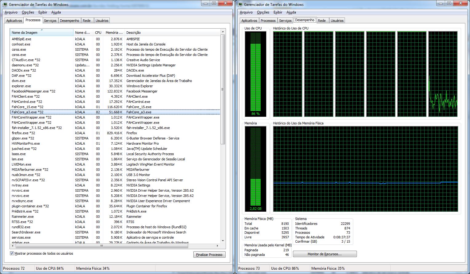Click the CPU usage meter showing 86%
The width and height of the screenshot is (470, 274).
255,74
